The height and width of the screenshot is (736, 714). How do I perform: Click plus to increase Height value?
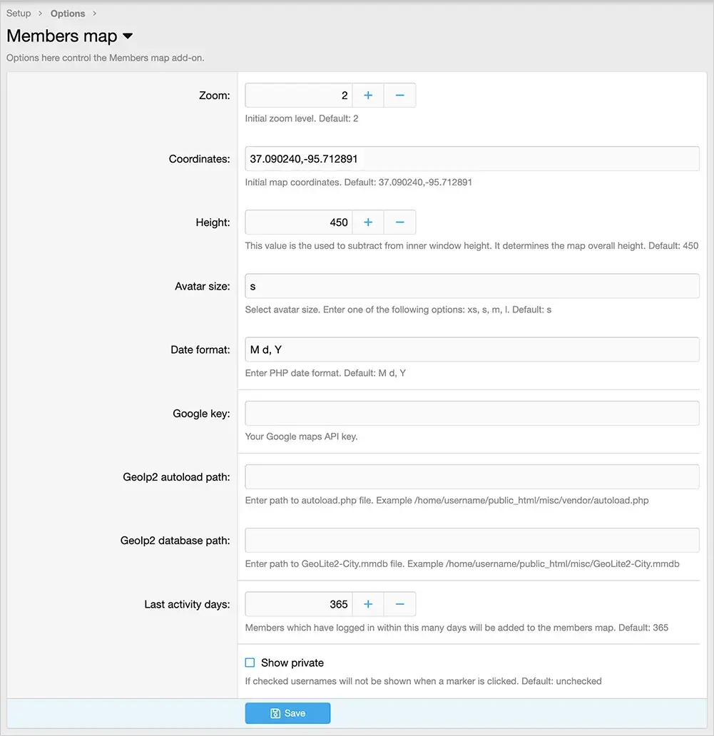pos(368,223)
